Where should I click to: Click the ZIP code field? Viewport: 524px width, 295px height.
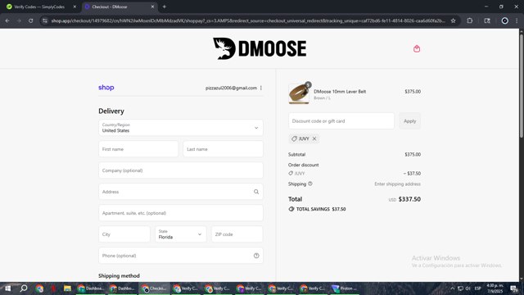pyautogui.click(x=237, y=234)
